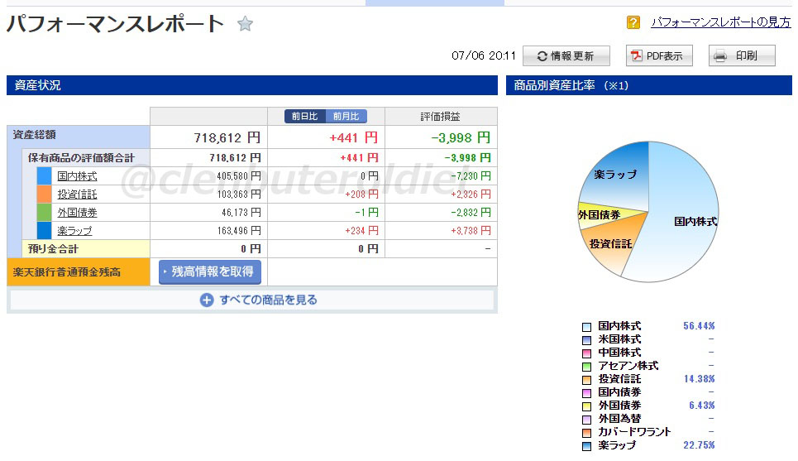Click the light blue 国内株式 row color swatch
The width and height of the screenshot is (798, 461).
click(x=45, y=176)
